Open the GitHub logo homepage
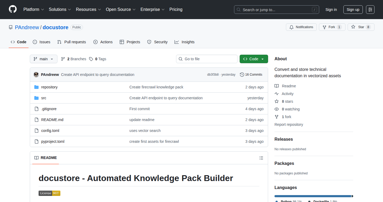 [13, 9]
